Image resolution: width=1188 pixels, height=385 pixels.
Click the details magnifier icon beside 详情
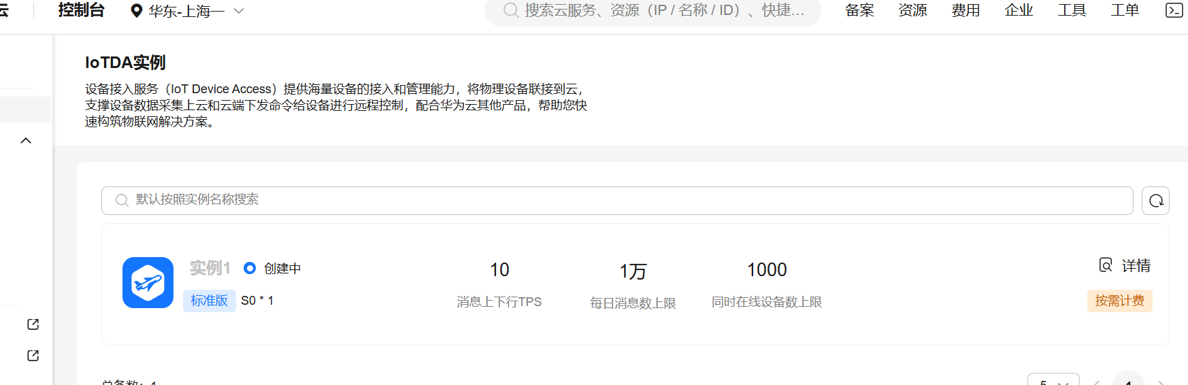pos(1106,265)
